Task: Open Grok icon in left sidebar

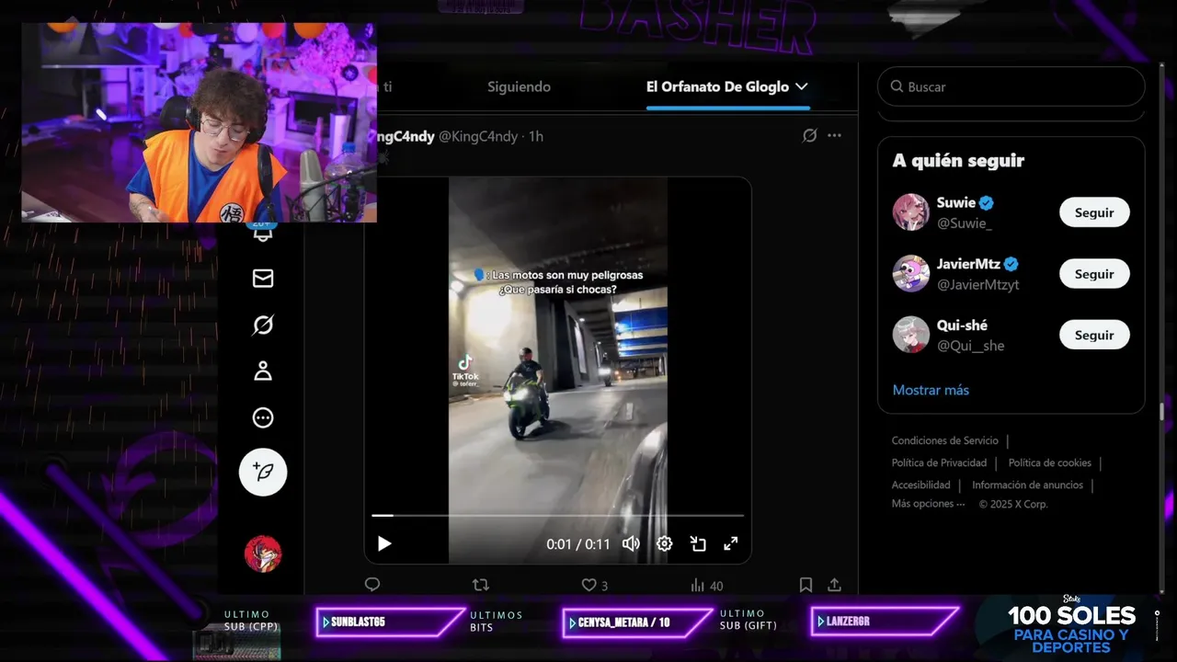Action: click(263, 325)
